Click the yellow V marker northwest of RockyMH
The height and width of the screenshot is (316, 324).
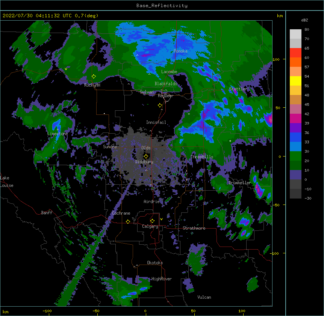click(66, 69)
